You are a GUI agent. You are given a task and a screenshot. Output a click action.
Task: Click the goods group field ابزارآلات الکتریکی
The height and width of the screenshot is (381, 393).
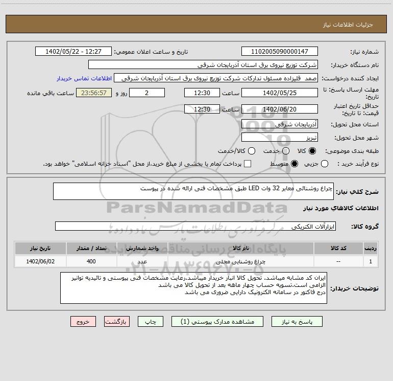point(195,226)
